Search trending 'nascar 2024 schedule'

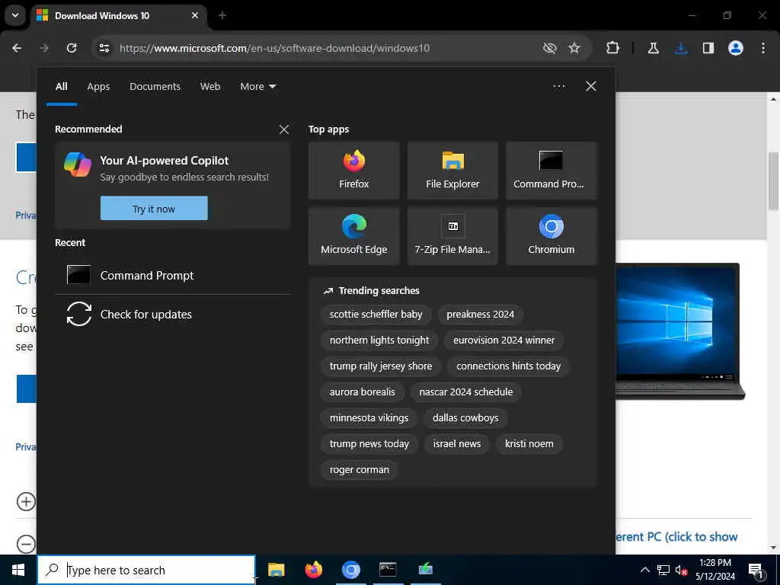coord(465,392)
